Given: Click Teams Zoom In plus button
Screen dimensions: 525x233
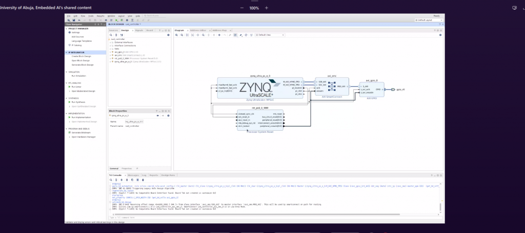Looking at the screenshot, I should [267, 8].
